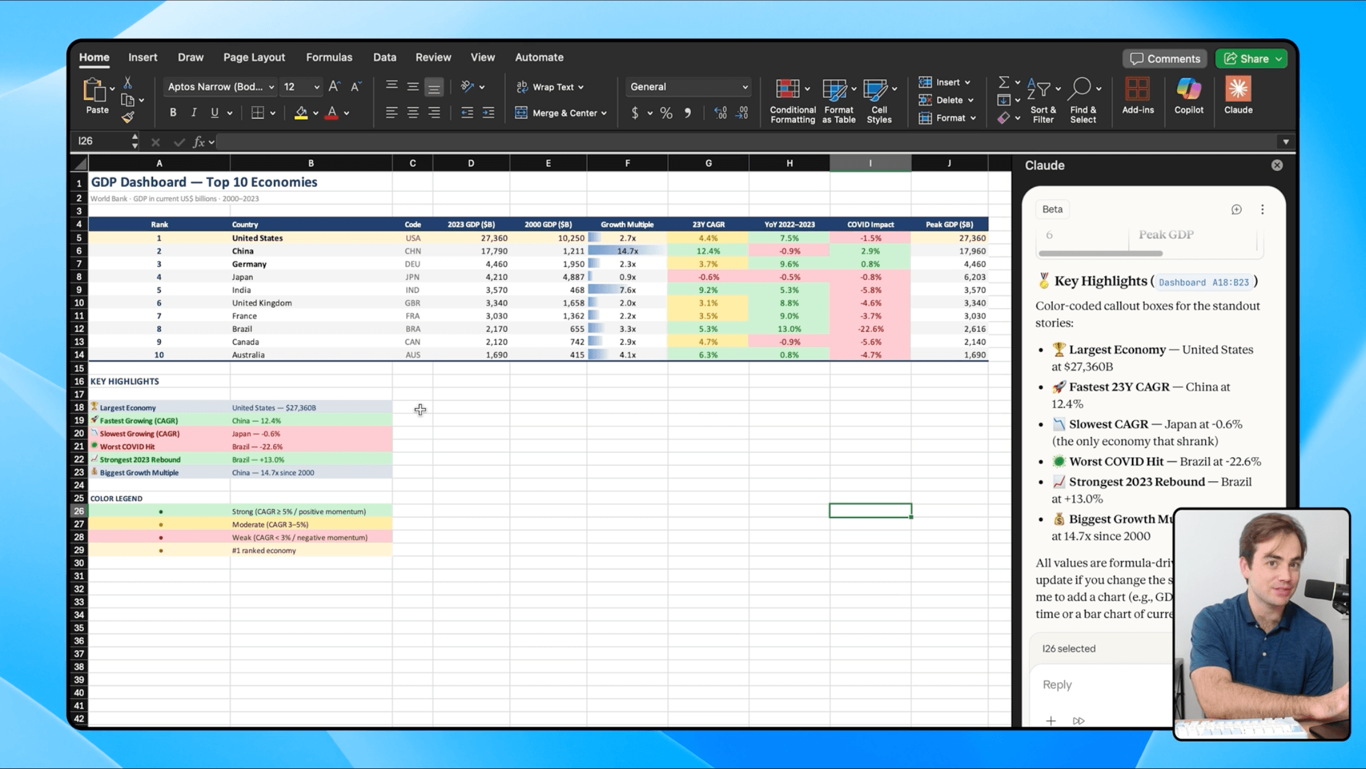Open Conditional Formatting options
Screen dimensions: 1366x769
[792, 100]
